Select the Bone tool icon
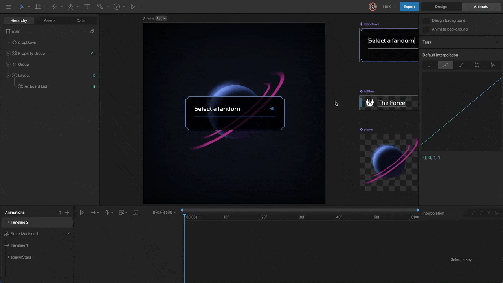 click(x=100, y=7)
